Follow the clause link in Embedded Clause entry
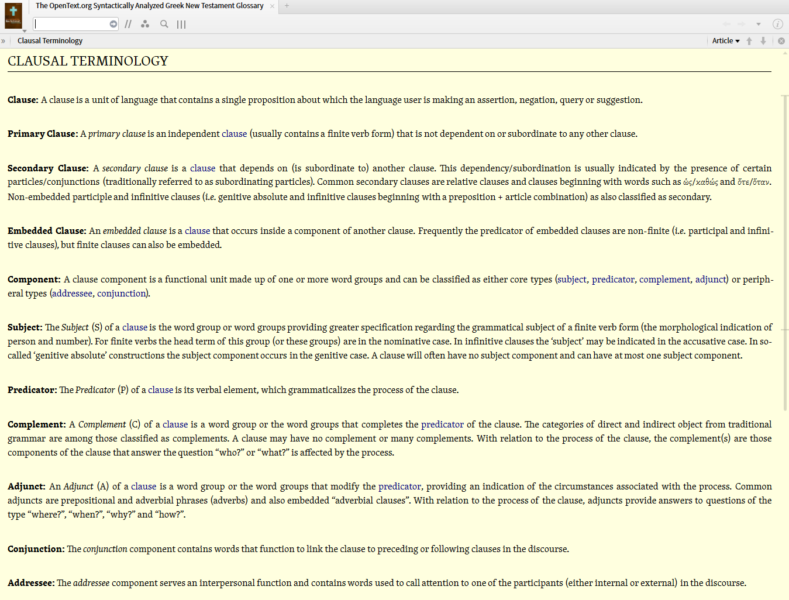 198,231
